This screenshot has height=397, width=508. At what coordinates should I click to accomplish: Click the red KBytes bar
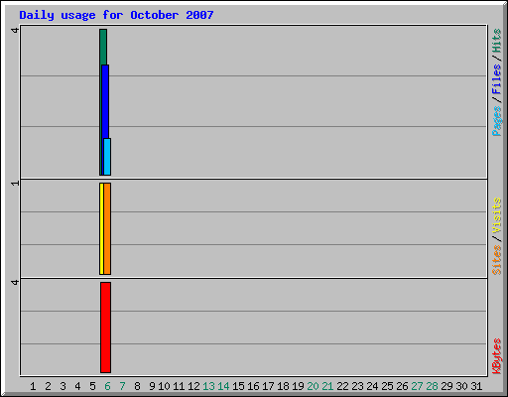tap(105, 328)
